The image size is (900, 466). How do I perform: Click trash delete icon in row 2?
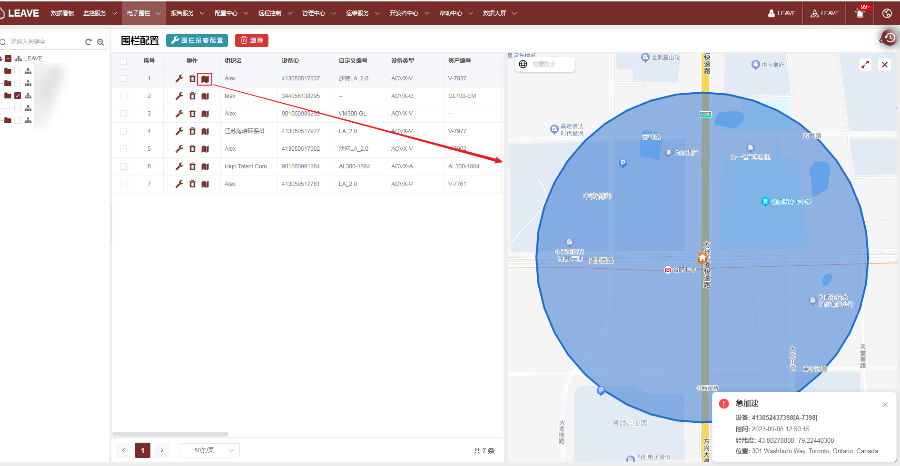click(192, 96)
